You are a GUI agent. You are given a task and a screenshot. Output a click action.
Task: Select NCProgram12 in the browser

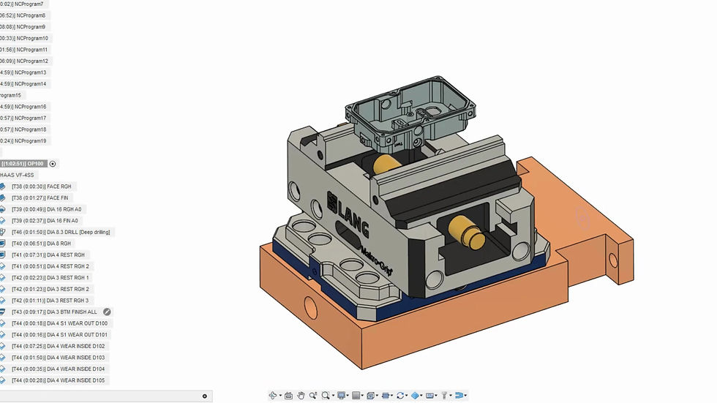(x=25, y=61)
